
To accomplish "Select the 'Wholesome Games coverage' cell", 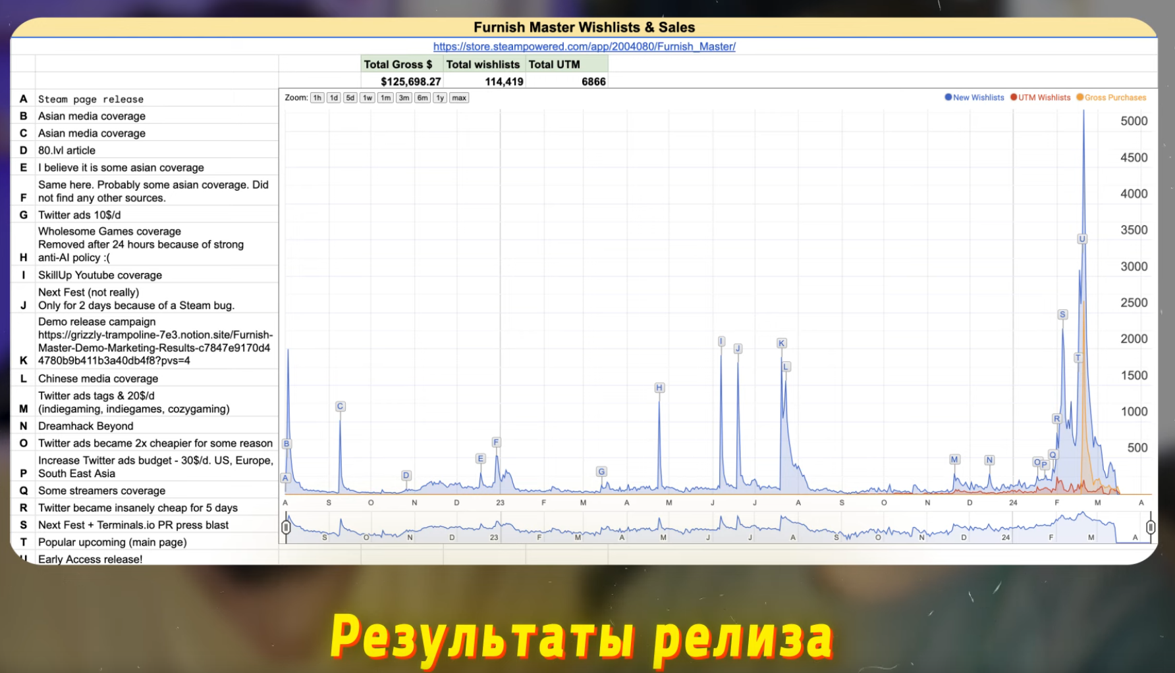I will [157, 244].
